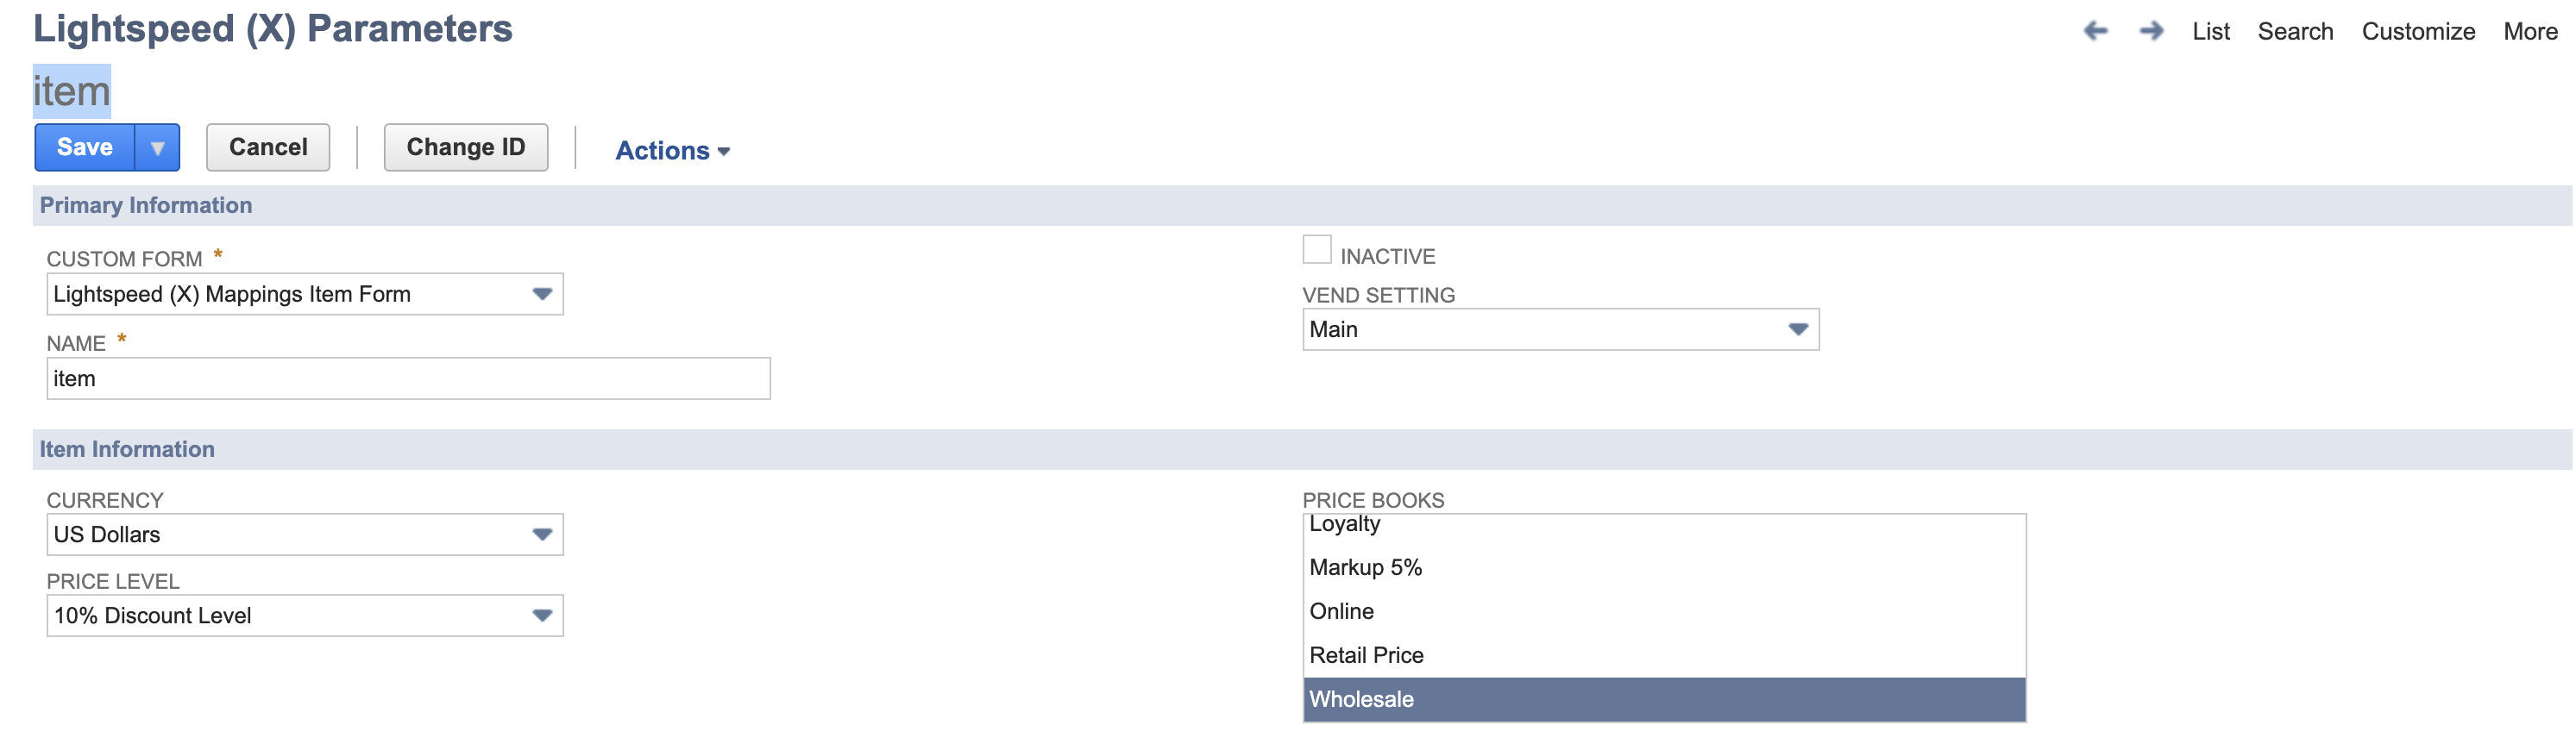The height and width of the screenshot is (750, 2576).
Task: Open the Custom Form dropdown arrow
Action: pyautogui.click(x=543, y=294)
